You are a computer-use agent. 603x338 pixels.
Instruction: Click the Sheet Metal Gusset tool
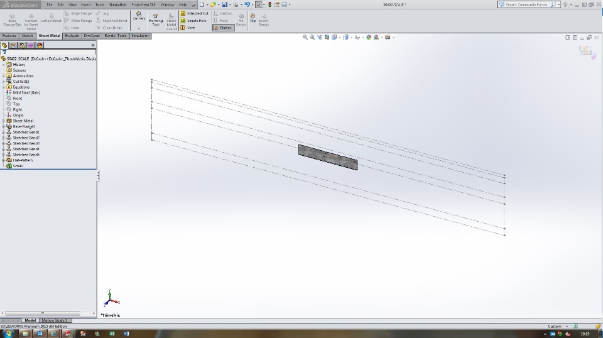[171, 22]
